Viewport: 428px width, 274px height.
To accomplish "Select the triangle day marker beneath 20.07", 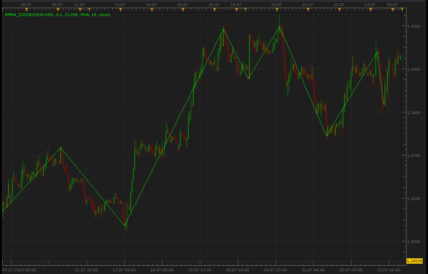I will 277,10.
